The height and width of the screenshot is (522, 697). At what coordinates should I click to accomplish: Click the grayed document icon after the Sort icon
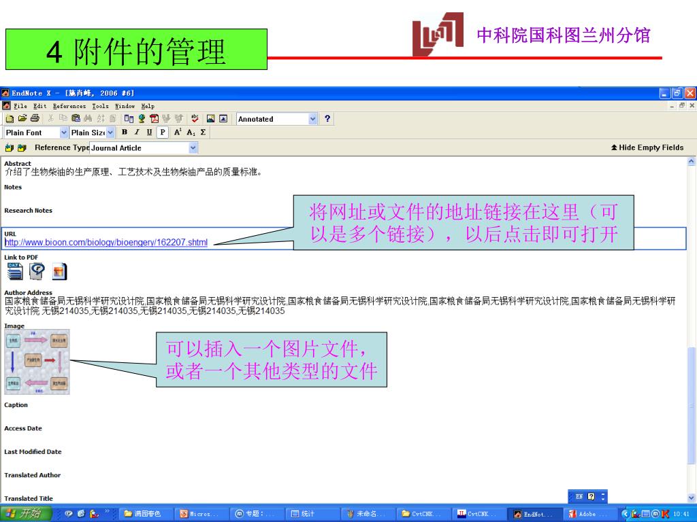point(113,118)
